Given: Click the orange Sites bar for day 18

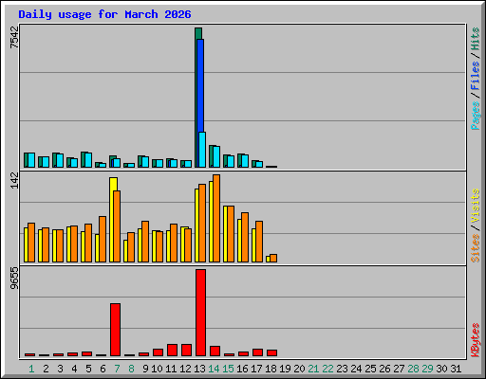Looking at the screenshot, I should tap(273, 258).
